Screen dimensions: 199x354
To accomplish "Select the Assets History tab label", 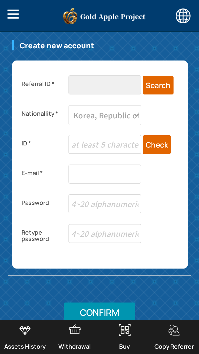I will [25, 347].
